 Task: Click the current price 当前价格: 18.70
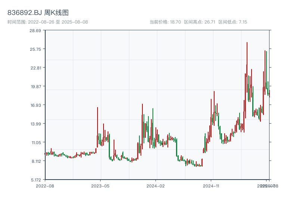[165, 22]
